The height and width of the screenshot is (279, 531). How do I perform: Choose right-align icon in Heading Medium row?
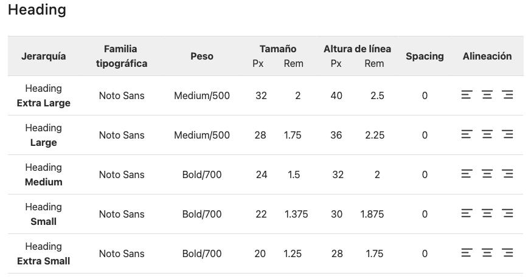coord(508,174)
